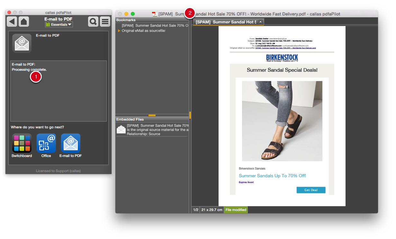Open the Essentials dropdown

[59, 24]
